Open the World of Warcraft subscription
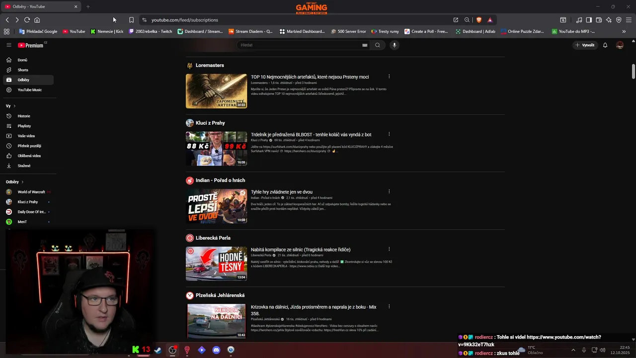The image size is (636, 358). (28, 192)
